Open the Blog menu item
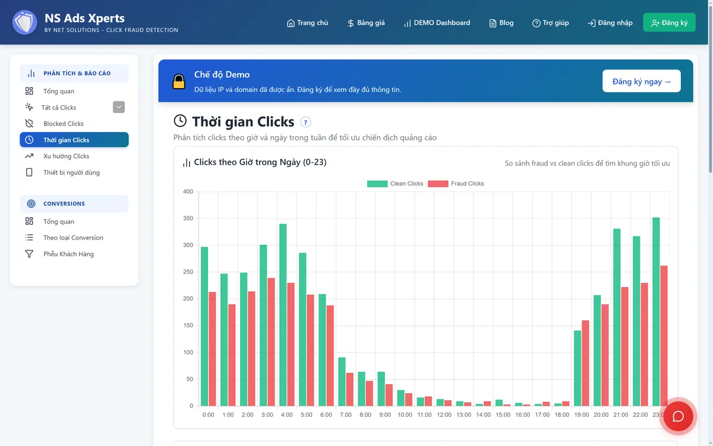The height and width of the screenshot is (446, 713). [501, 23]
